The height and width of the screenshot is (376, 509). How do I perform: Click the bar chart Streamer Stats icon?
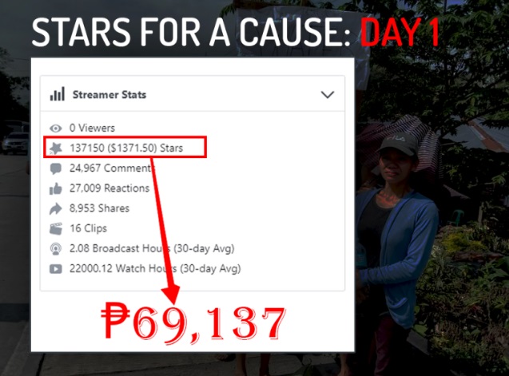[x=58, y=94]
